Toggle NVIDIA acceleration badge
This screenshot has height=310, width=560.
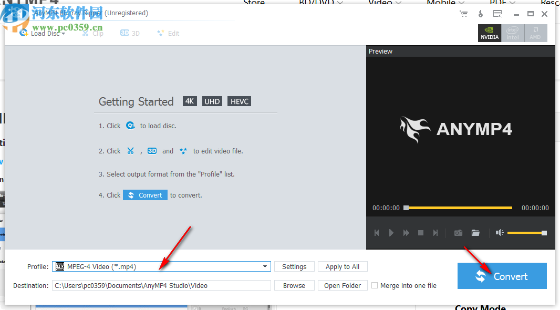coord(490,33)
